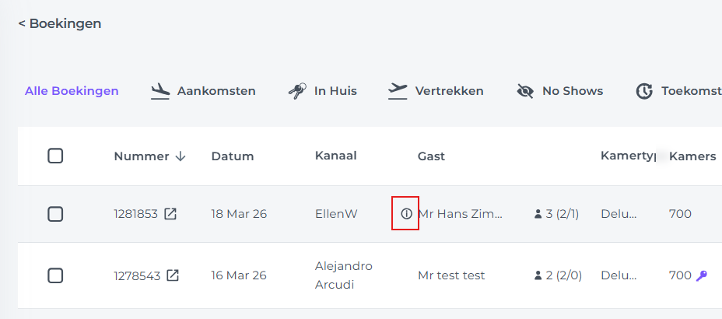Click the Datum column header
Viewport: 722px width, 319px height.
click(233, 156)
